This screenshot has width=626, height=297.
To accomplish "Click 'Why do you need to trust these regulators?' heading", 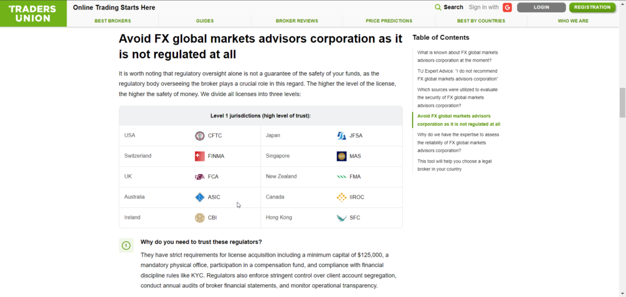I will point(201,242).
